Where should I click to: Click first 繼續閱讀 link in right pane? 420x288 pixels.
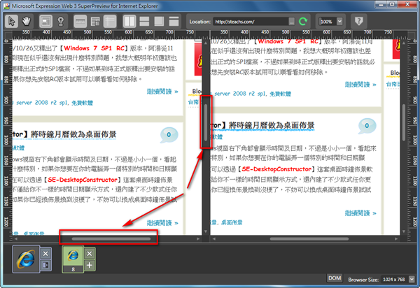pos(360,85)
